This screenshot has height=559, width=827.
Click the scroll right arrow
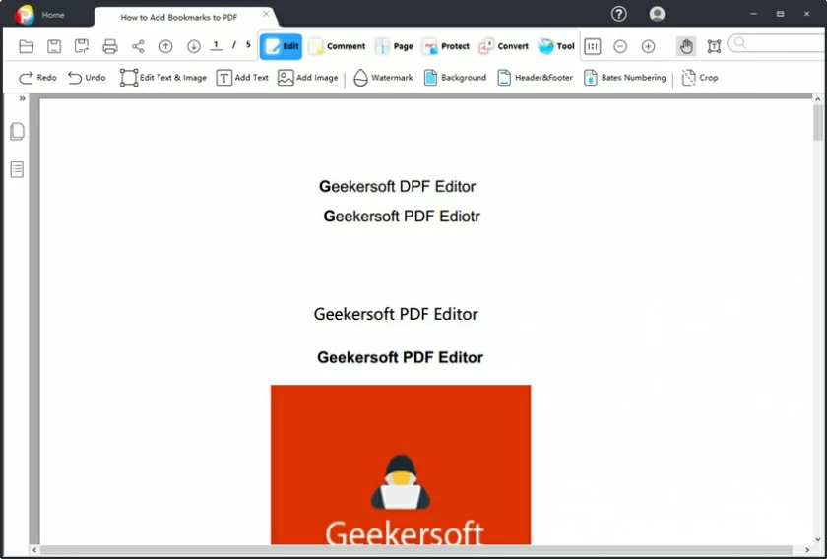coord(807,550)
